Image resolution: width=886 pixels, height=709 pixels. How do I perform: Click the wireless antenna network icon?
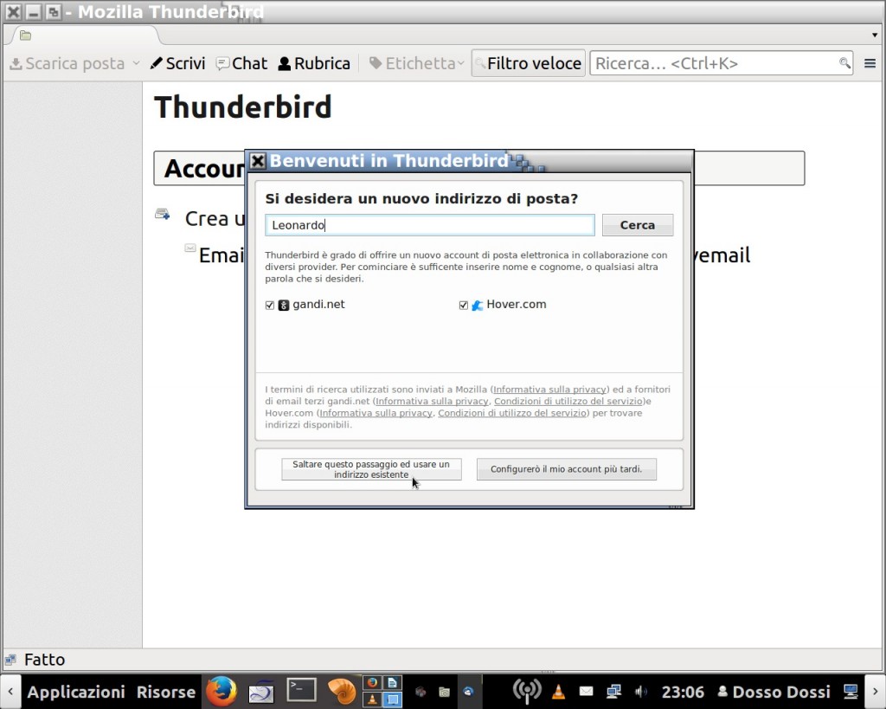pos(527,691)
